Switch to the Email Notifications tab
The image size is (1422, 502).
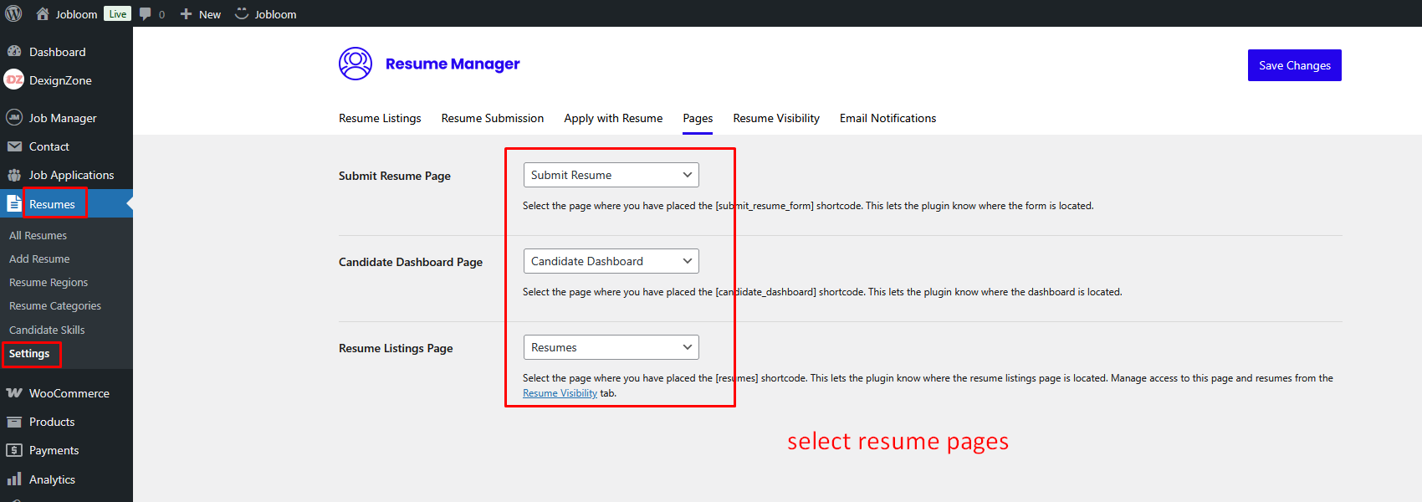887,118
